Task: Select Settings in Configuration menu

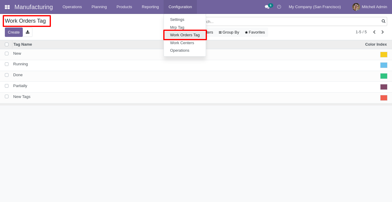Action: point(177,19)
